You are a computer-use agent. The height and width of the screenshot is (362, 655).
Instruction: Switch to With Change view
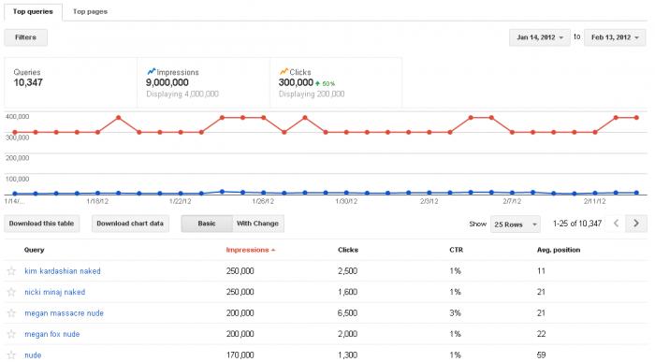pos(257,224)
